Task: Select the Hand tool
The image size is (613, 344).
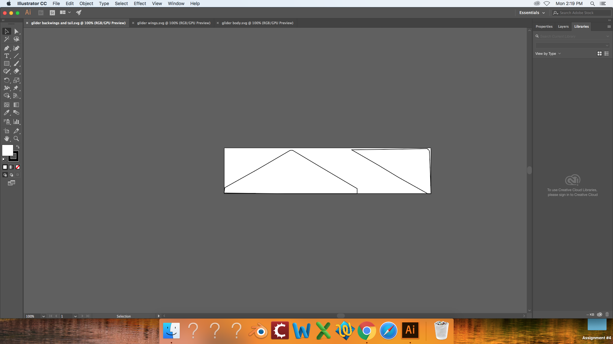Action: pyautogui.click(x=6, y=139)
